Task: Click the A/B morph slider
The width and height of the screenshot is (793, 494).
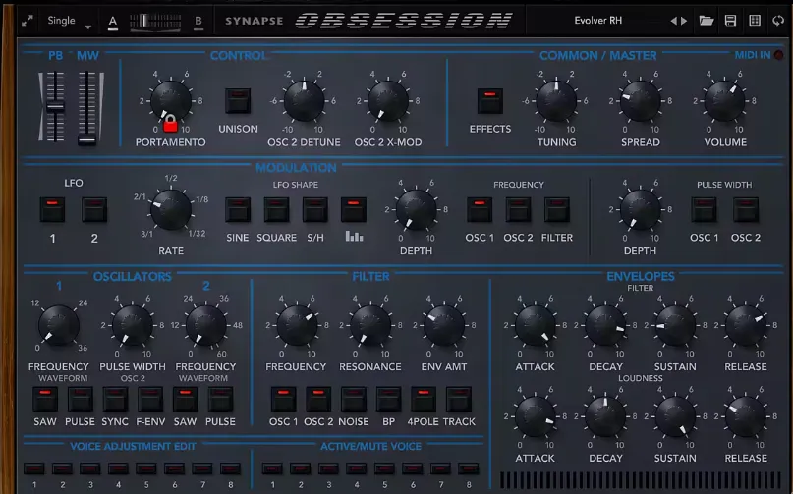Action: coord(155,22)
